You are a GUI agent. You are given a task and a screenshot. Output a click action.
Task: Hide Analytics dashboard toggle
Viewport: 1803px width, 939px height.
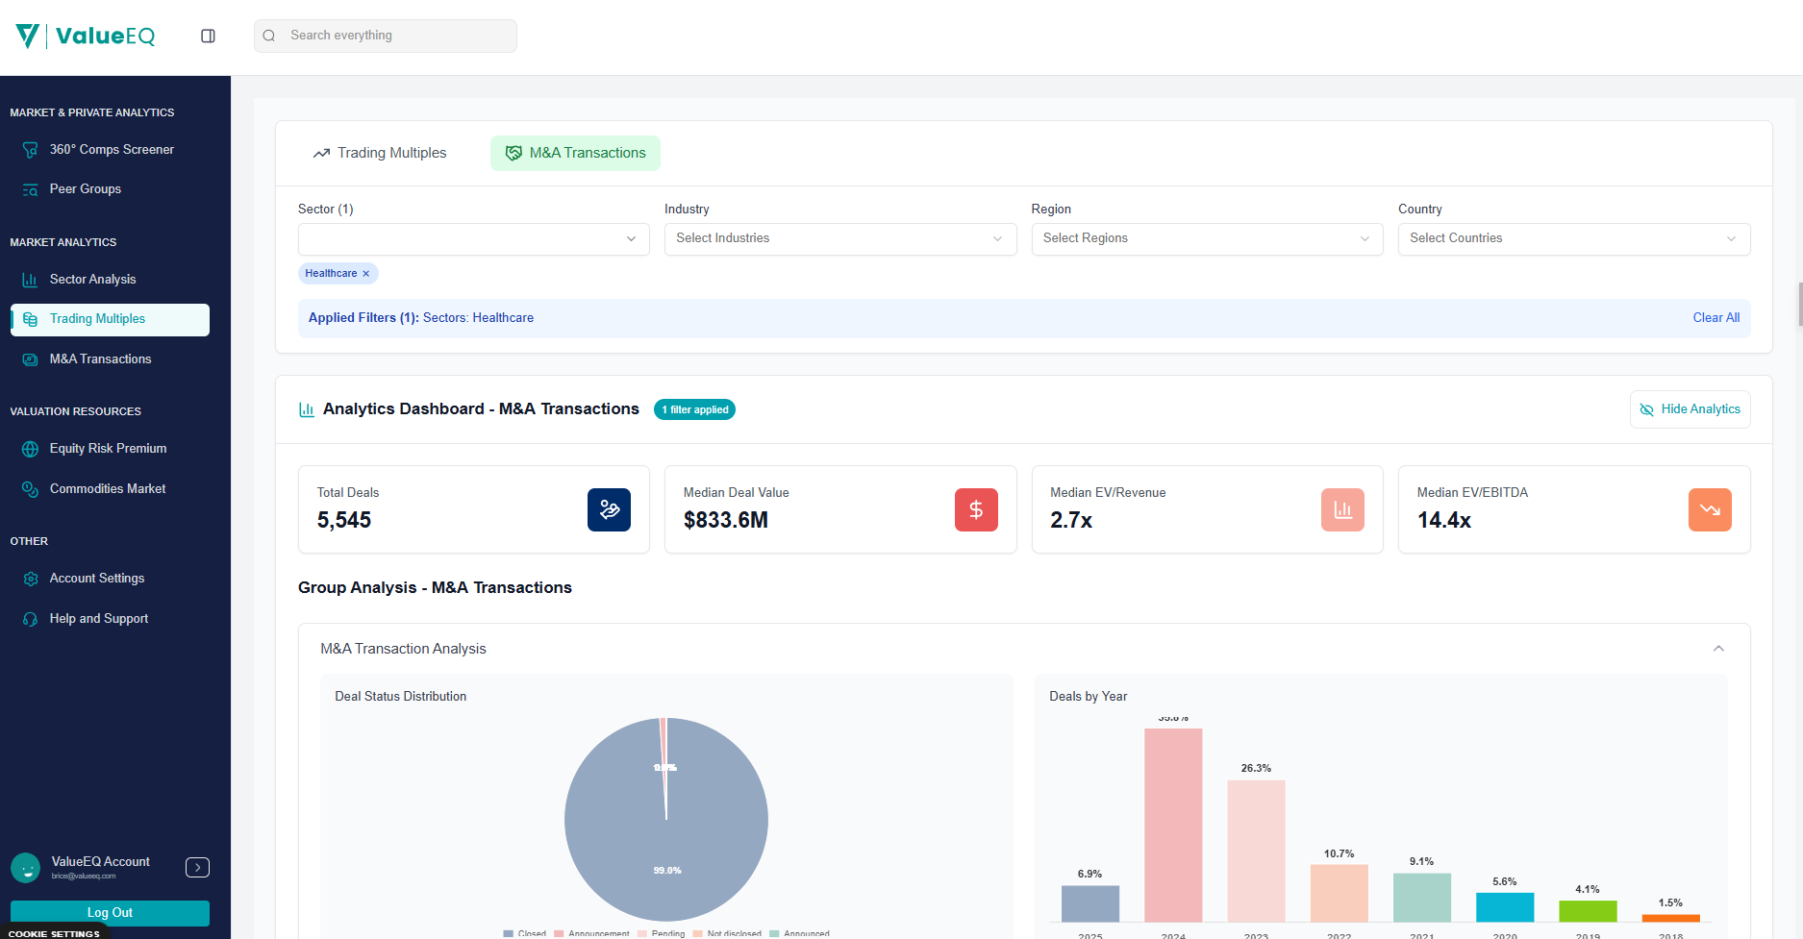point(1690,409)
